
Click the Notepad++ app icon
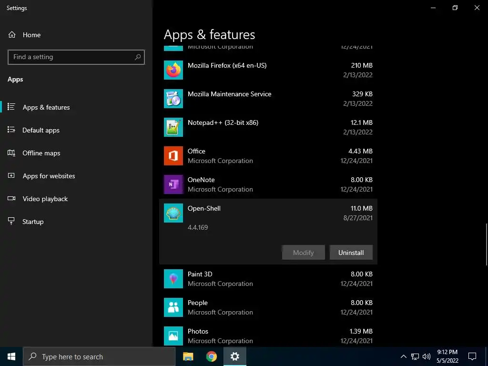click(173, 127)
